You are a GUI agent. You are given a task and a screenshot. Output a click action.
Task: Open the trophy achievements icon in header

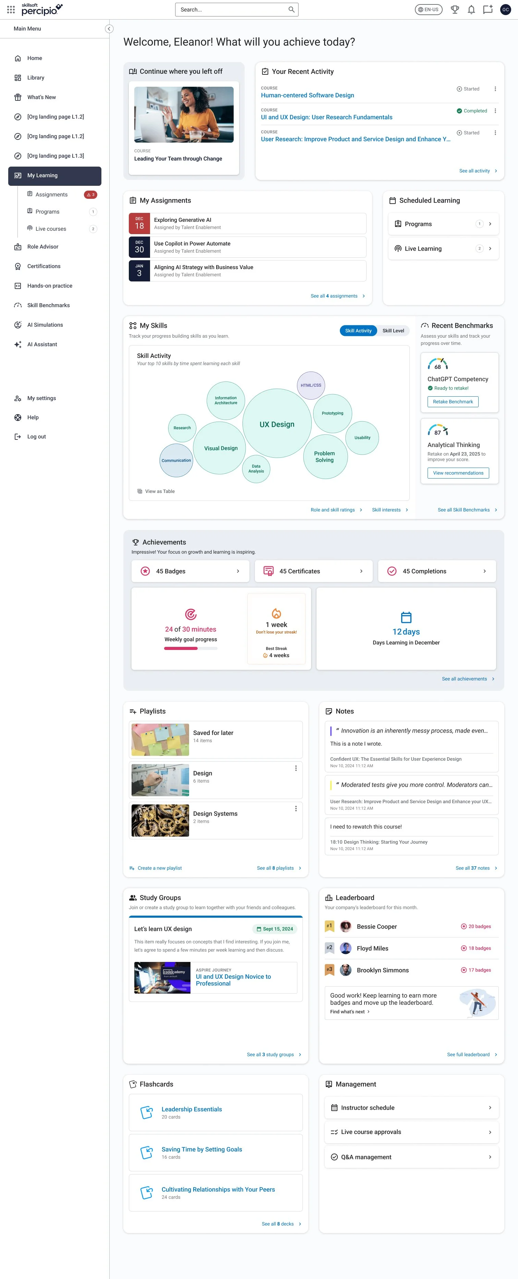tap(455, 10)
